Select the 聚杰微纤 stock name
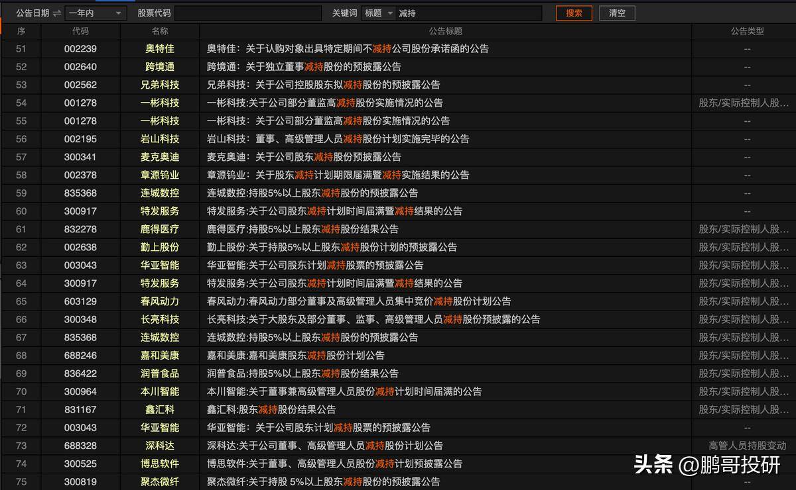Screen dimensions: 796x490 159,482
